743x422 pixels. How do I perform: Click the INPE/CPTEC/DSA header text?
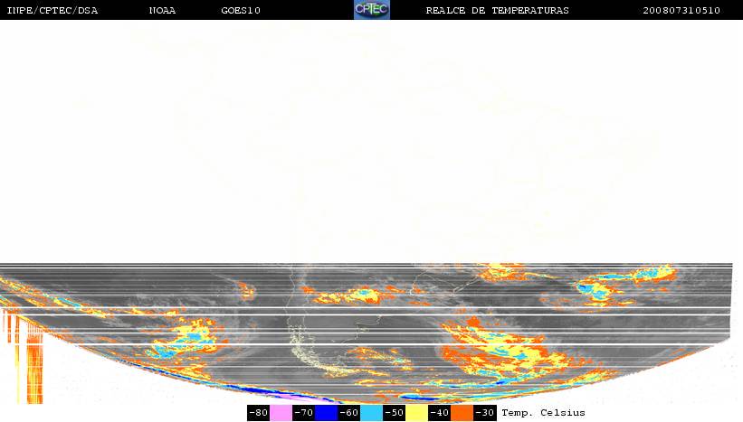tap(52, 11)
